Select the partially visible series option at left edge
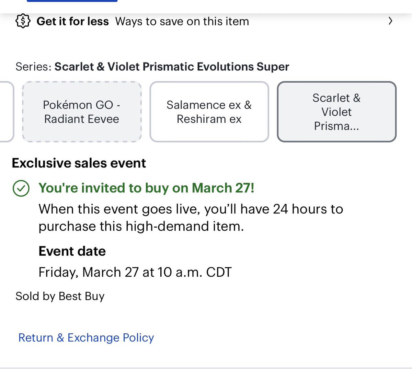This screenshot has height=369, width=412. [6, 112]
